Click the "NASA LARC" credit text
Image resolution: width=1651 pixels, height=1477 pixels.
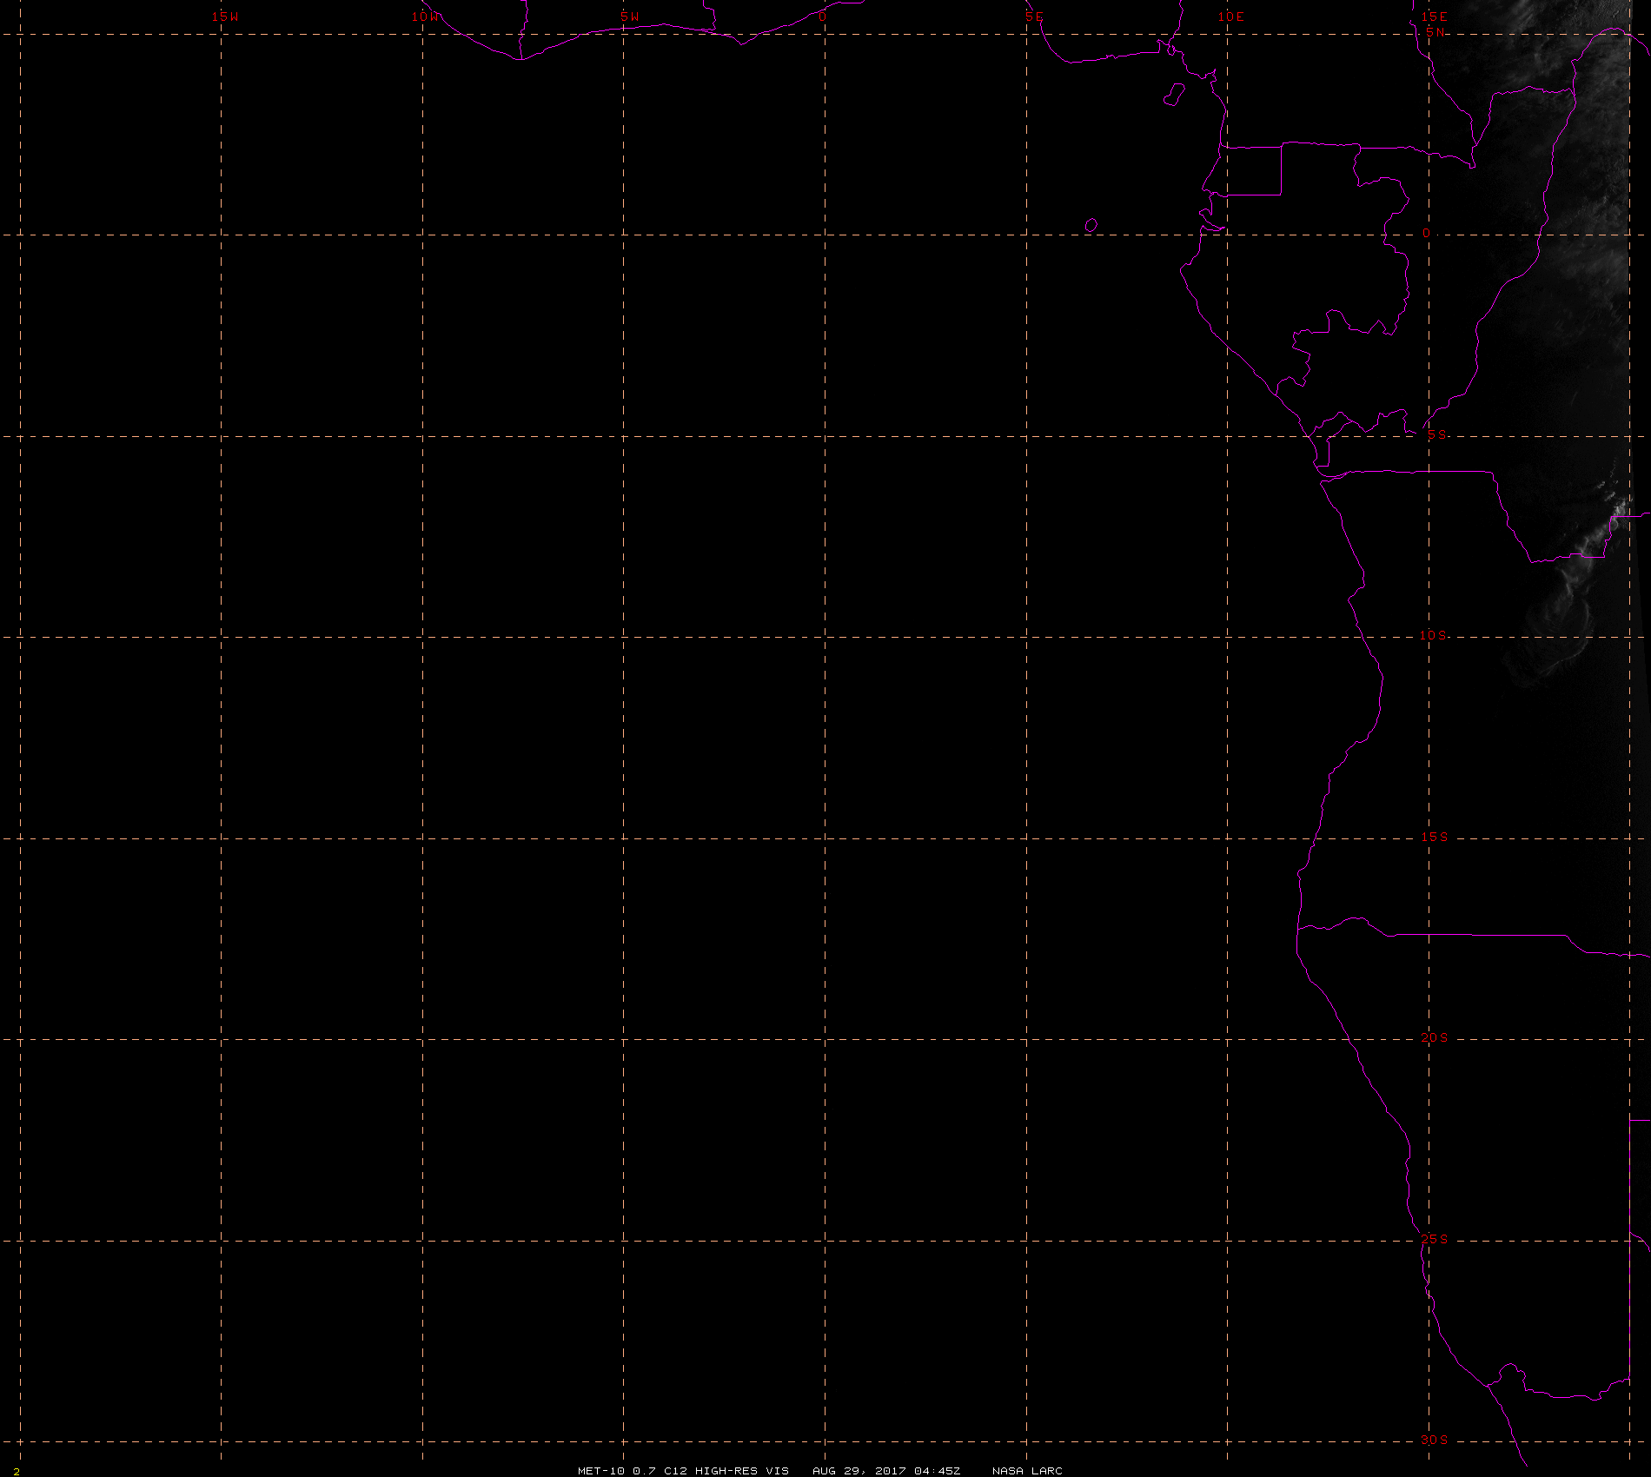(1027, 1470)
